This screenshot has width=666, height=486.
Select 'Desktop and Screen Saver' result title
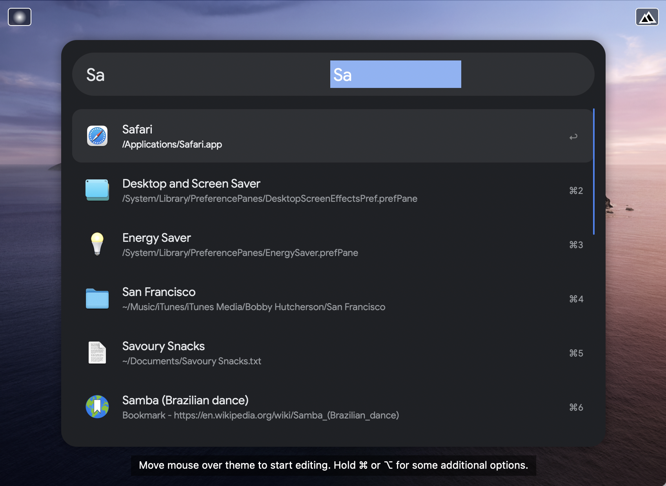pos(191,183)
